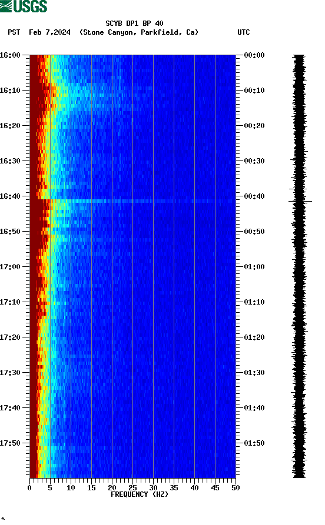Image resolution: width=325 pixels, height=525 pixels.
Task: Click the 40 Hz frequency tick label
Action: click(194, 488)
